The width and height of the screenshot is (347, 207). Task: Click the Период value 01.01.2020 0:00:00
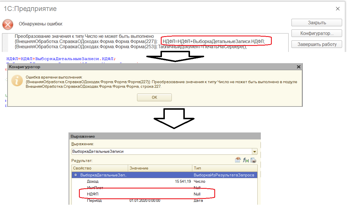click(145, 200)
